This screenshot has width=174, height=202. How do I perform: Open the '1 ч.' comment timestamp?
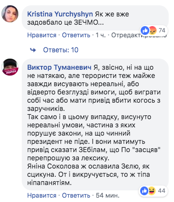[101, 35]
